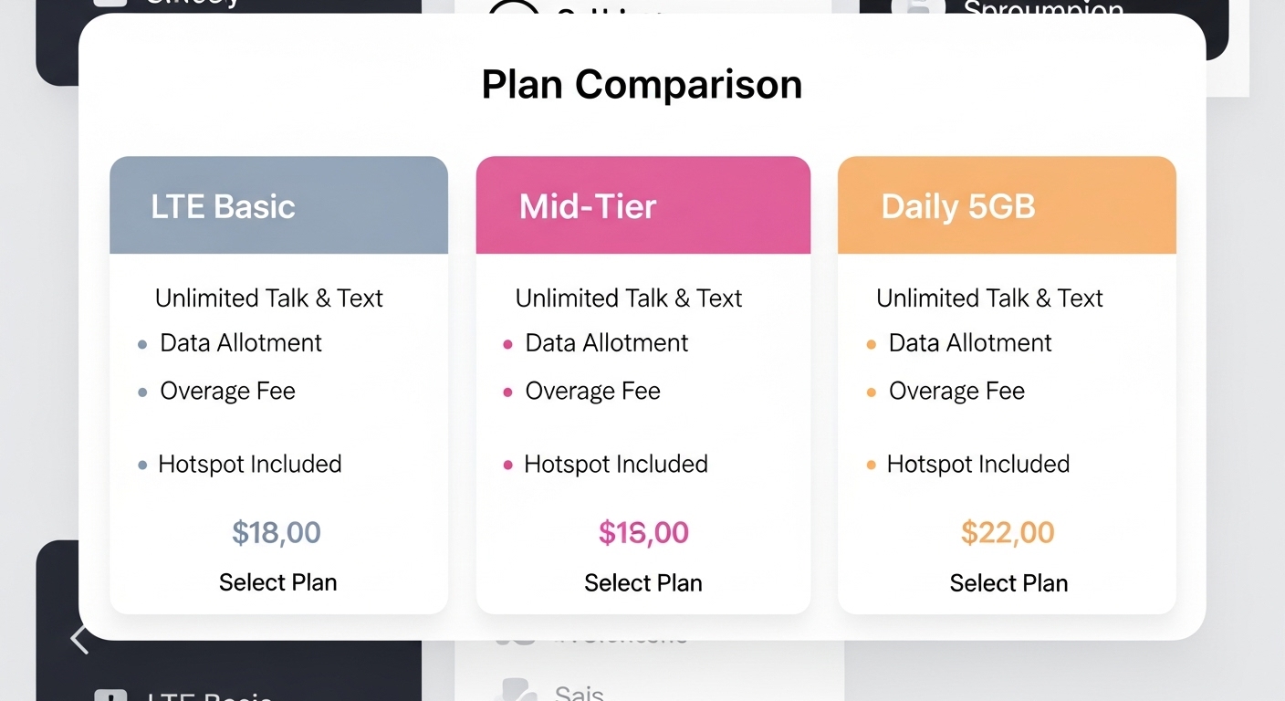Click the $22,00 price on Daily 5GB
This screenshot has height=701, width=1285.
tap(1008, 532)
